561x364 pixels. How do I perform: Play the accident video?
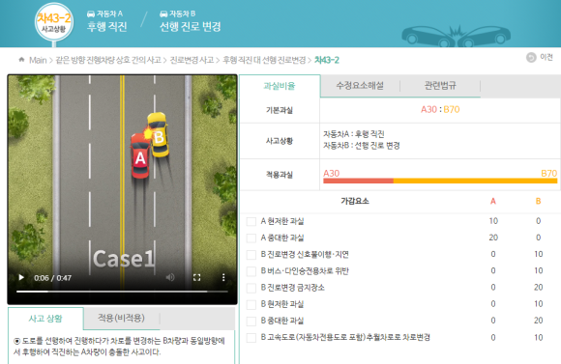click(x=21, y=277)
